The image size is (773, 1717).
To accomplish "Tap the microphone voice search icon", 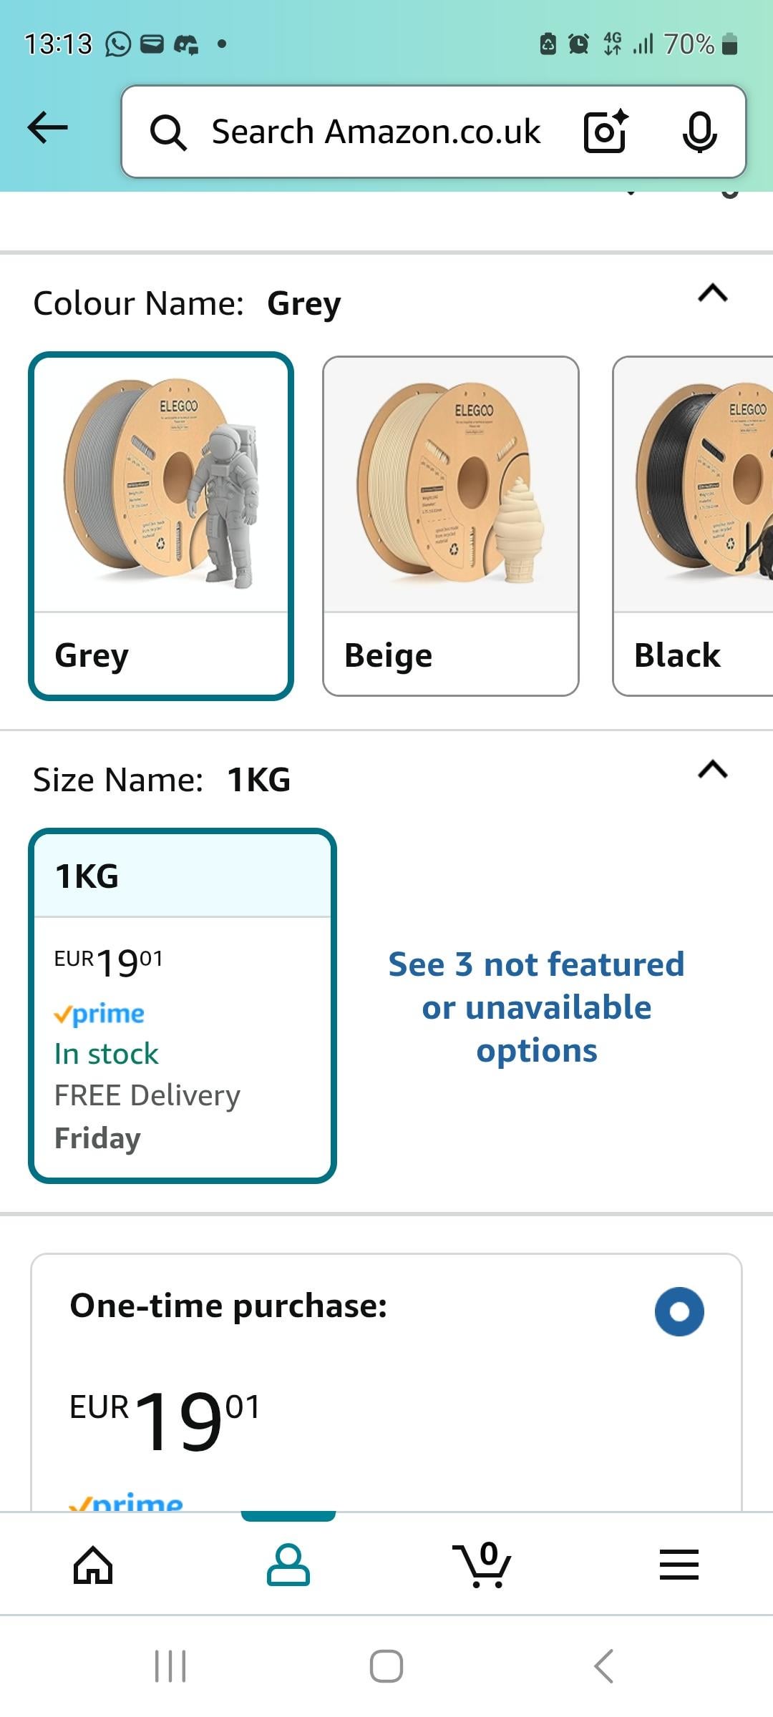I will point(699,132).
